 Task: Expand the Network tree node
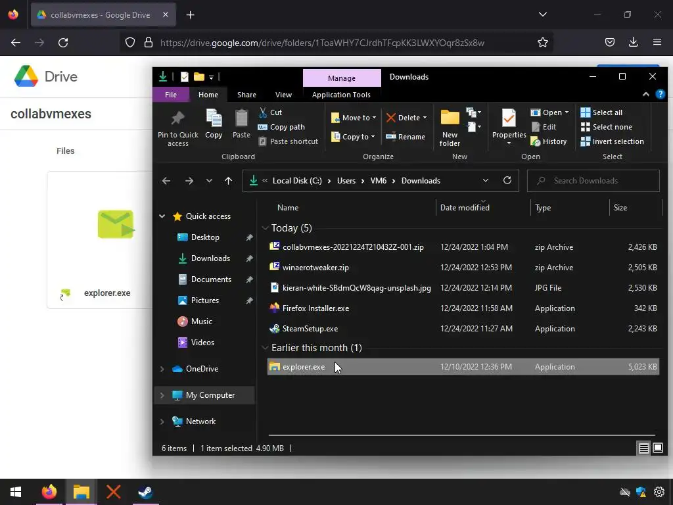pos(162,421)
